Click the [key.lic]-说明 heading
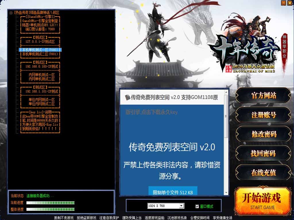 click(40, 112)
